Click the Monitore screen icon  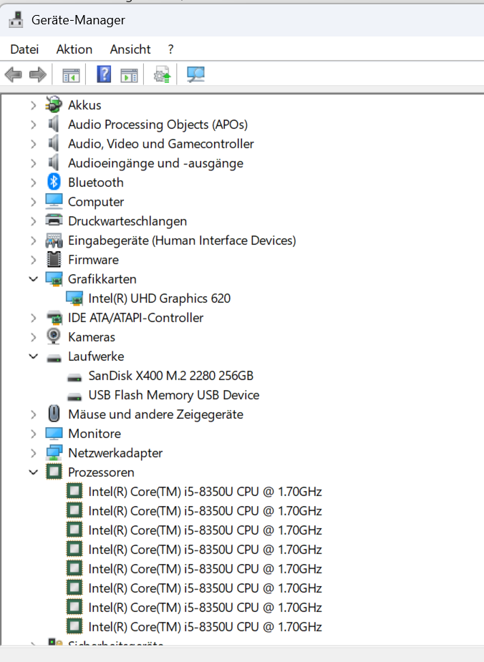54,433
